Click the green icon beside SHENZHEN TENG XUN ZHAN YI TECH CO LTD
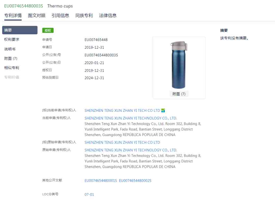Screen dimensions: 275x202 click(163, 111)
